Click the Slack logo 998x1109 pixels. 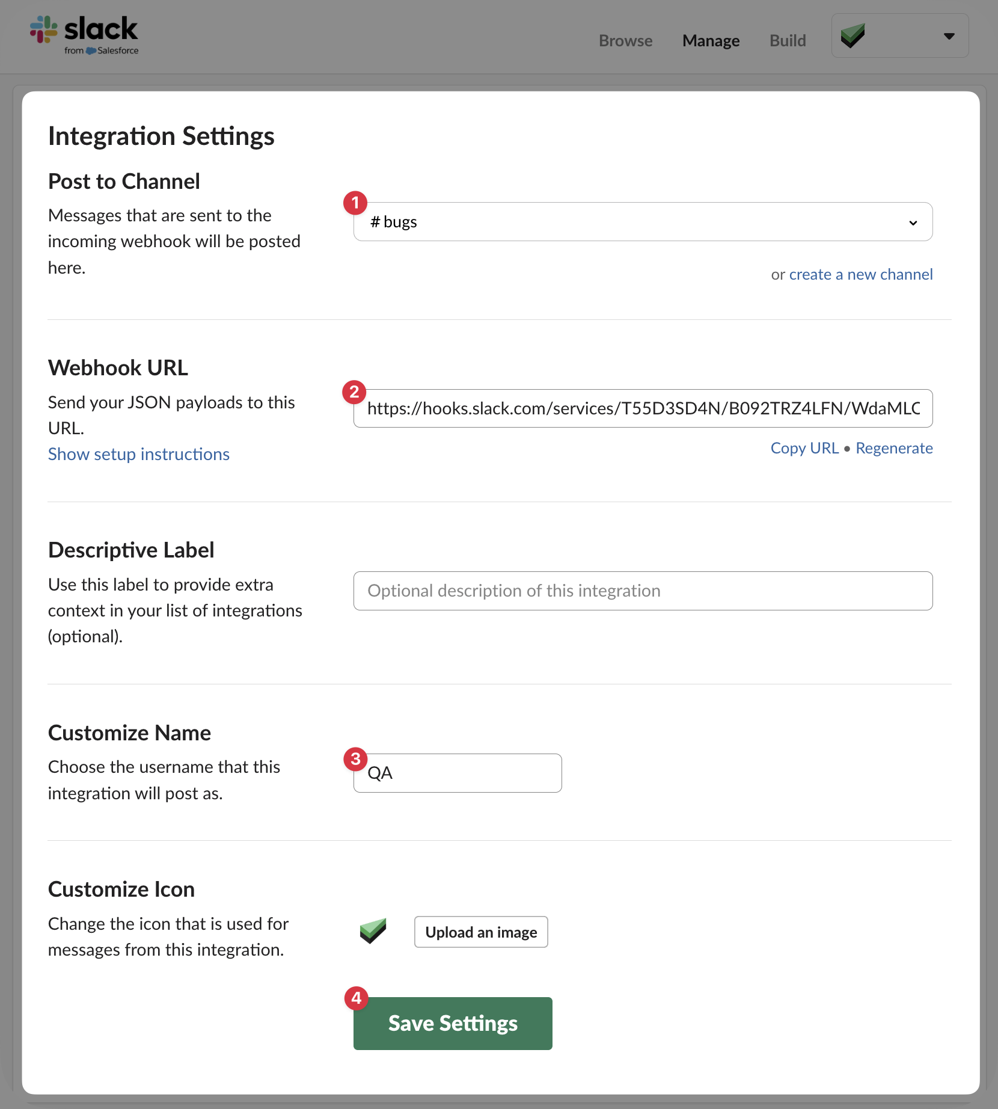click(84, 34)
